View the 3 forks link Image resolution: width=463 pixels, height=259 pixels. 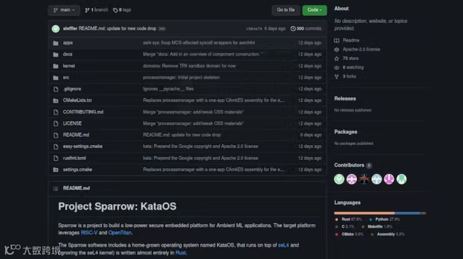point(349,77)
